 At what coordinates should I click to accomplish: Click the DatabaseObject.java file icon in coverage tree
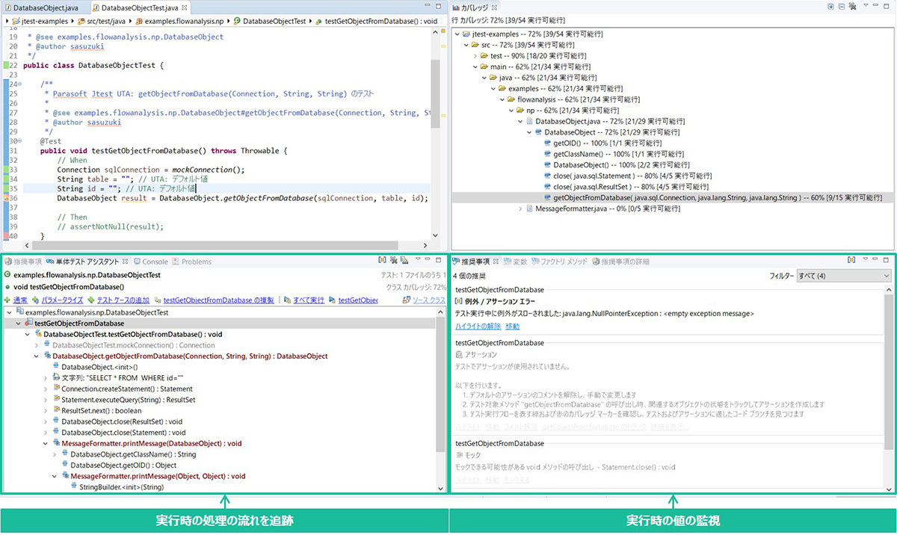pyautogui.click(x=529, y=121)
